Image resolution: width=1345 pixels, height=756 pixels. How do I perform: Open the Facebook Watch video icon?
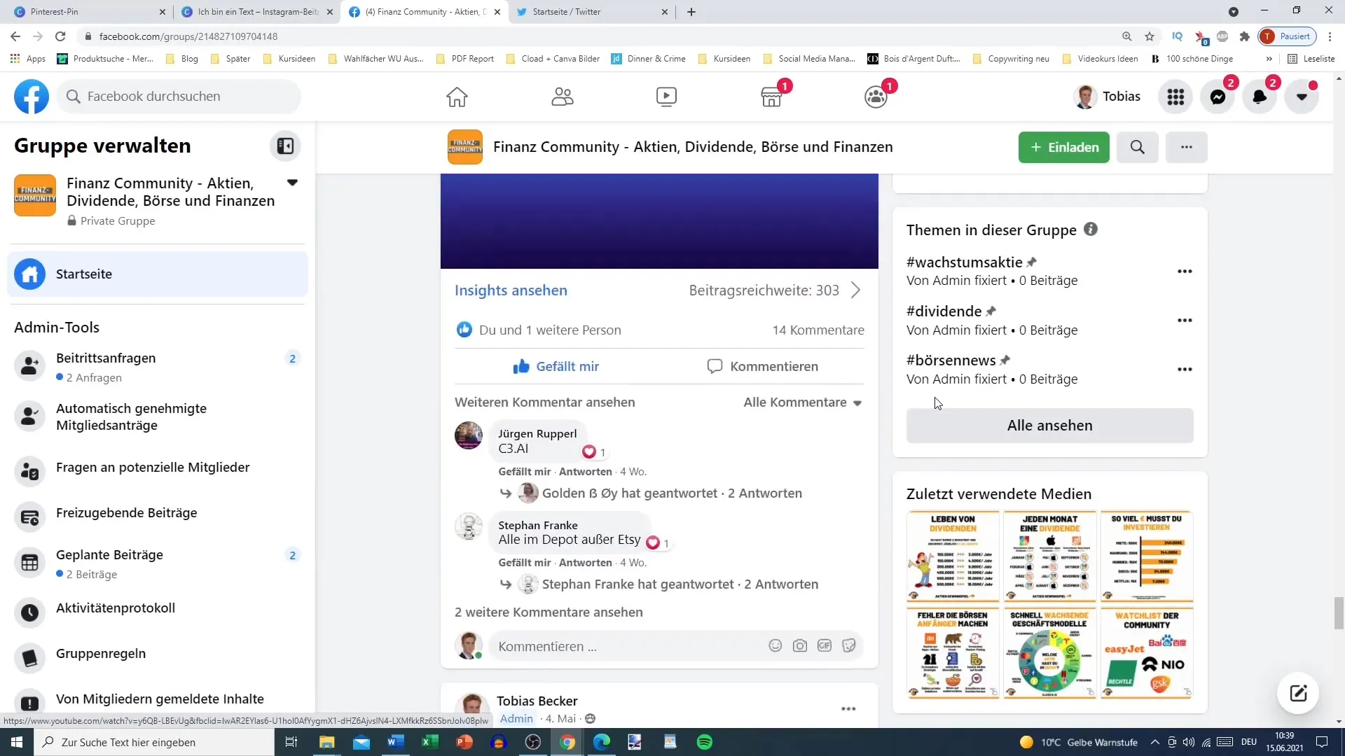tap(666, 97)
